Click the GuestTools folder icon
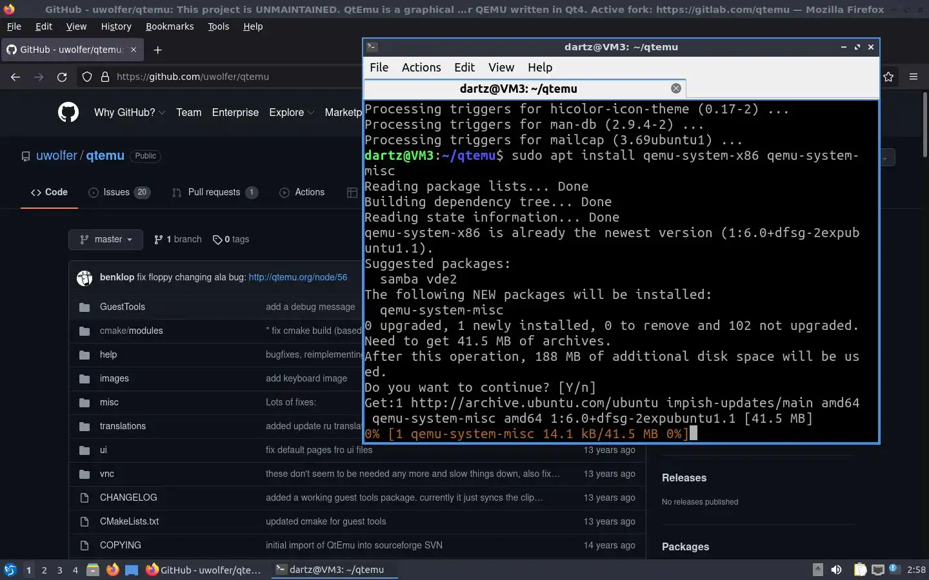Viewport: 929px width, 580px height. click(85, 307)
